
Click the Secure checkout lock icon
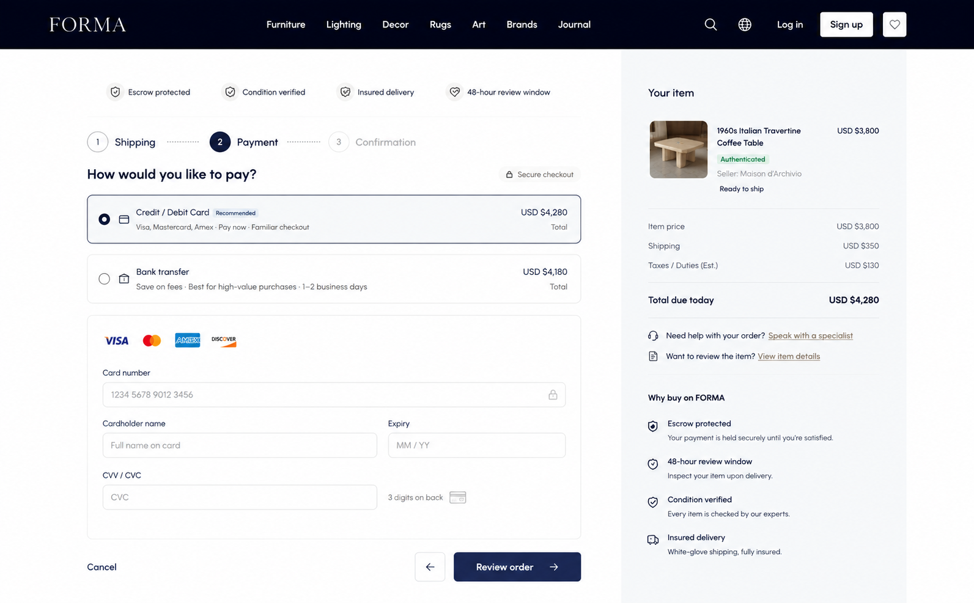click(x=509, y=175)
